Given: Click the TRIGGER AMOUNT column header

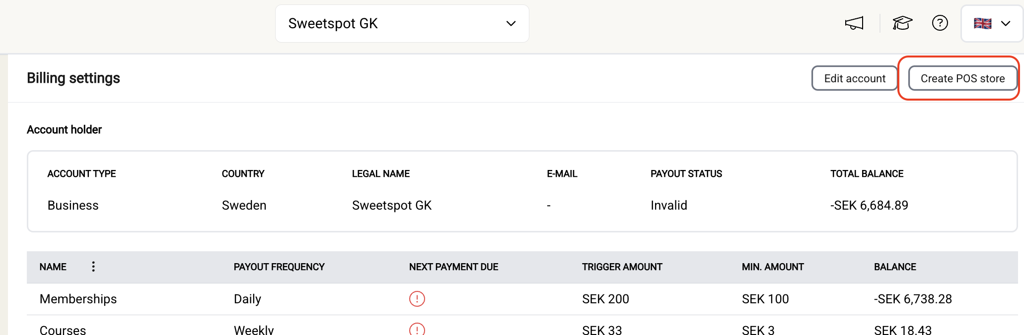Looking at the screenshot, I should point(622,267).
